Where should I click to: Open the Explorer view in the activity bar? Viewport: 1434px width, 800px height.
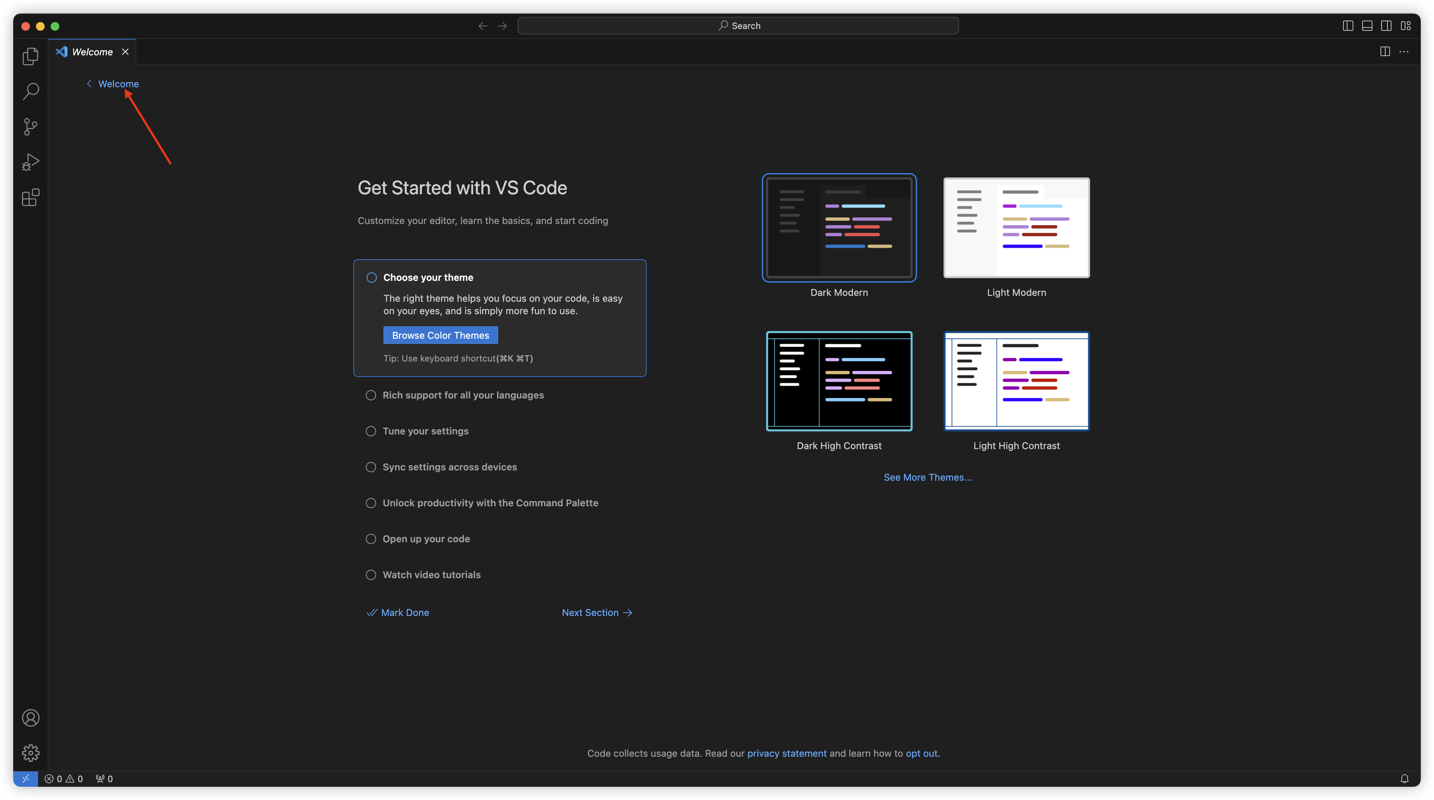click(31, 56)
